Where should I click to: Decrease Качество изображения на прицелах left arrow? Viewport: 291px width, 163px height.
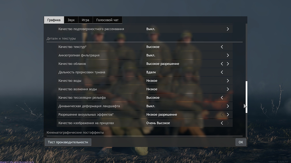[x=222, y=123]
